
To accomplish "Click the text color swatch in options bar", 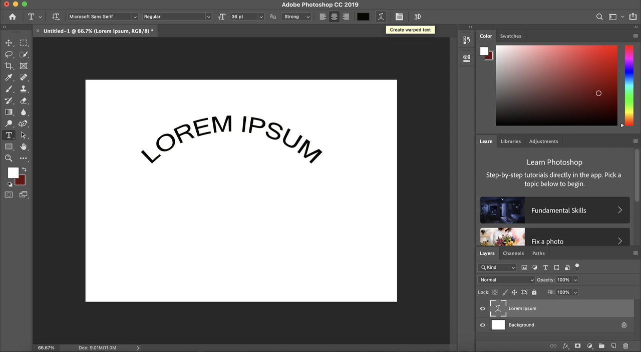I will tap(363, 16).
